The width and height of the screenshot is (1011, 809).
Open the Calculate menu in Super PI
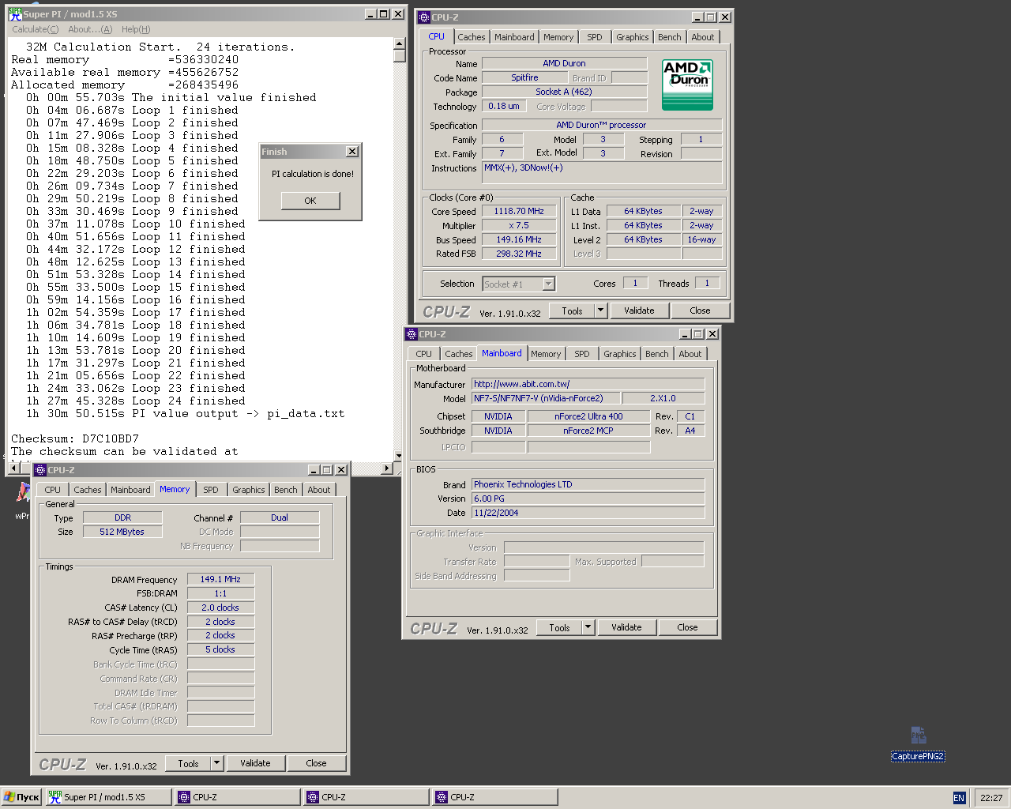click(35, 29)
